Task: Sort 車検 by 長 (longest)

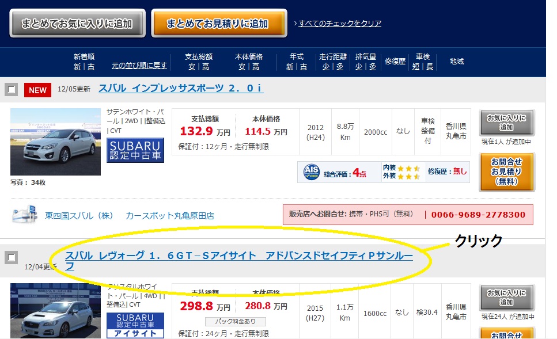Action: tap(430, 67)
